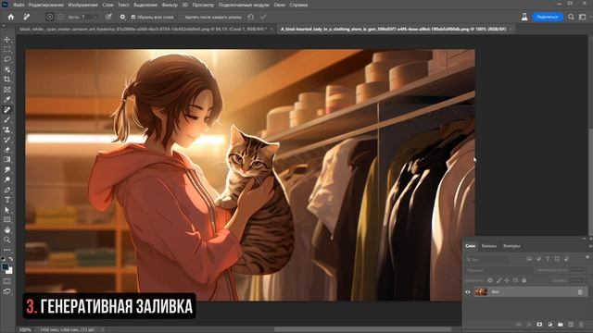
Task: Open layer kind filter dropdown
Action: click(x=487, y=259)
